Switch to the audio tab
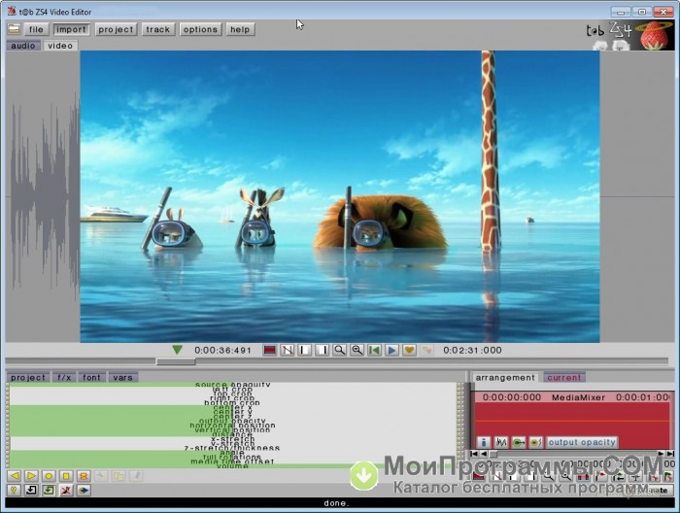680x513 pixels. point(23,46)
